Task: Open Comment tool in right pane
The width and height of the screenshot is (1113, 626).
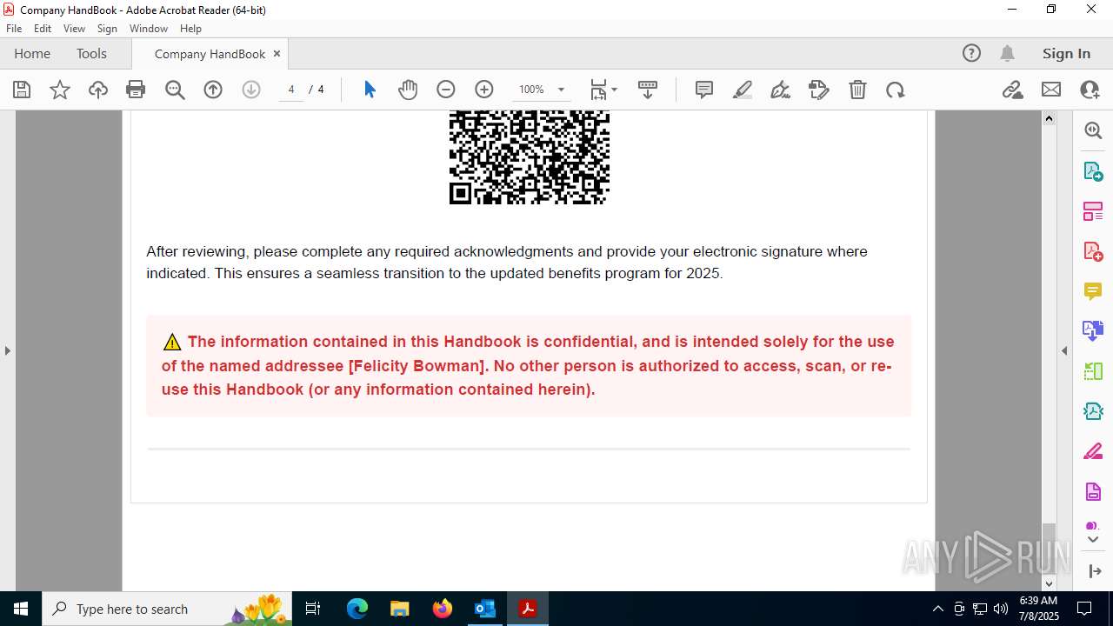Action: [x=1093, y=291]
